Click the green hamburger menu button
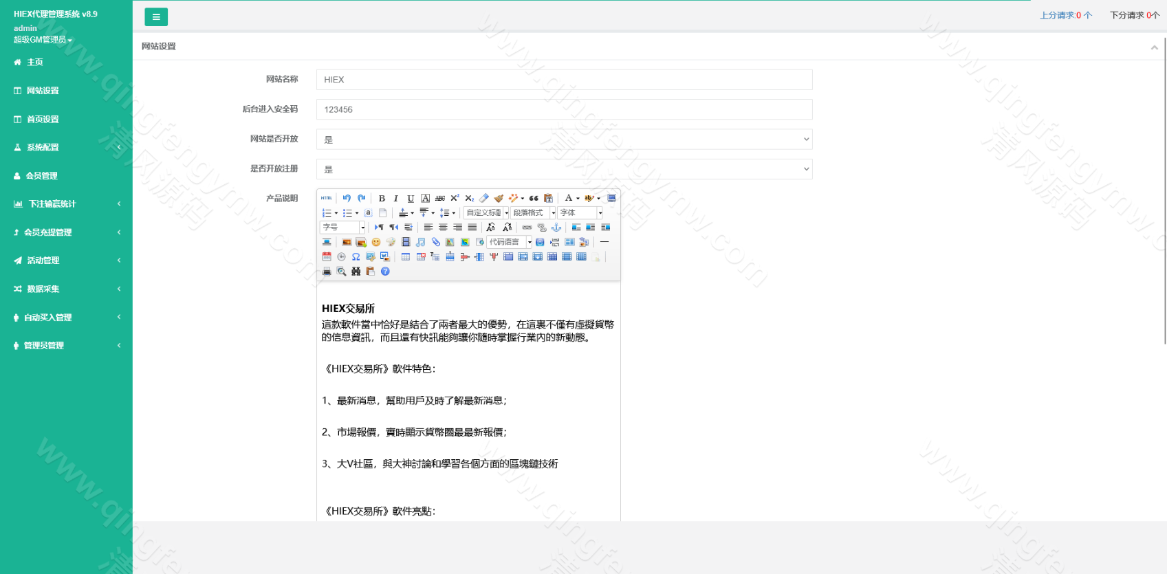The height and width of the screenshot is (574, 1167). tap(156, 17)
